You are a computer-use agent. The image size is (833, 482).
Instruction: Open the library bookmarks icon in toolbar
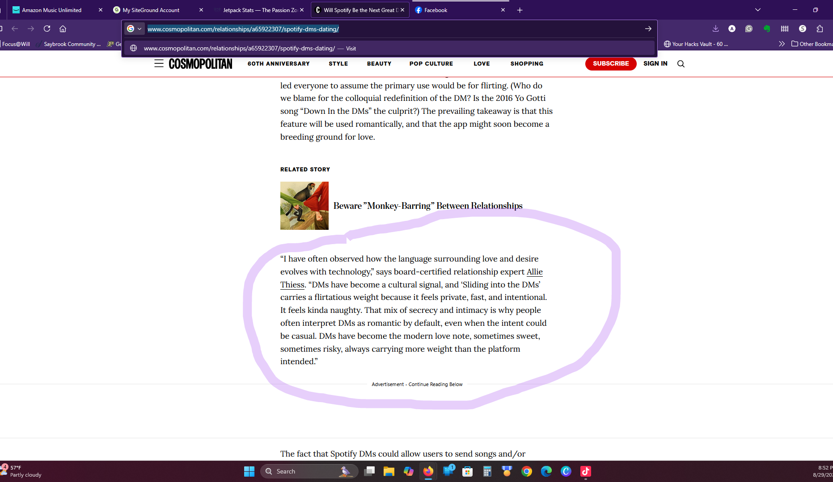(785, 29)
